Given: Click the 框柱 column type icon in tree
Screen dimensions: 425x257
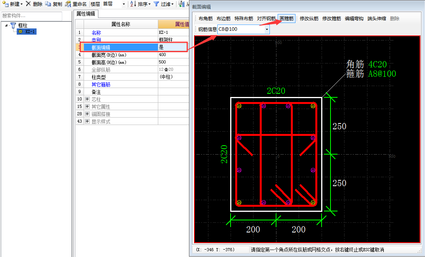Looking at the screenshot, I should point(13,25).
